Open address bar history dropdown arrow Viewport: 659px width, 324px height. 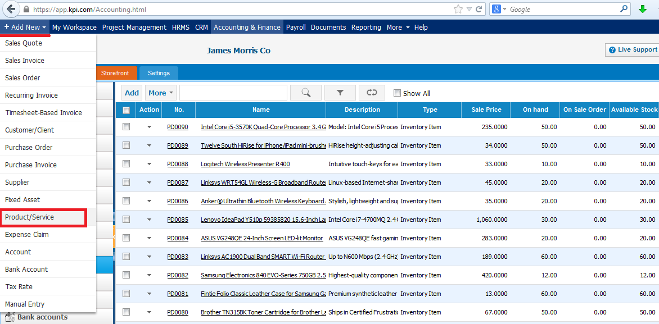point(470,9)
